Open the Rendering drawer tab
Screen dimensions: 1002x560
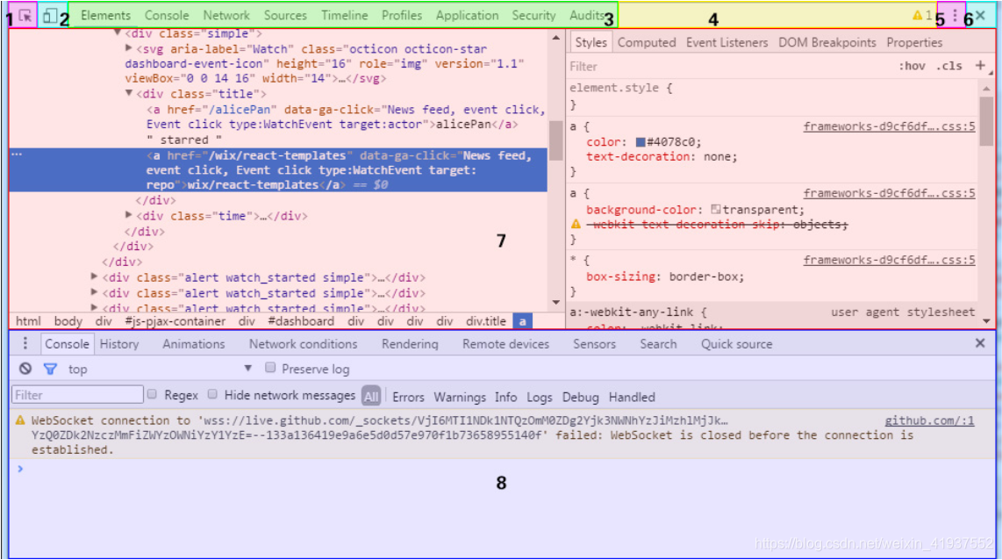pyautogui.click(x=410, y=344)
